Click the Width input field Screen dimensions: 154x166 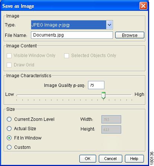(111, 119)
